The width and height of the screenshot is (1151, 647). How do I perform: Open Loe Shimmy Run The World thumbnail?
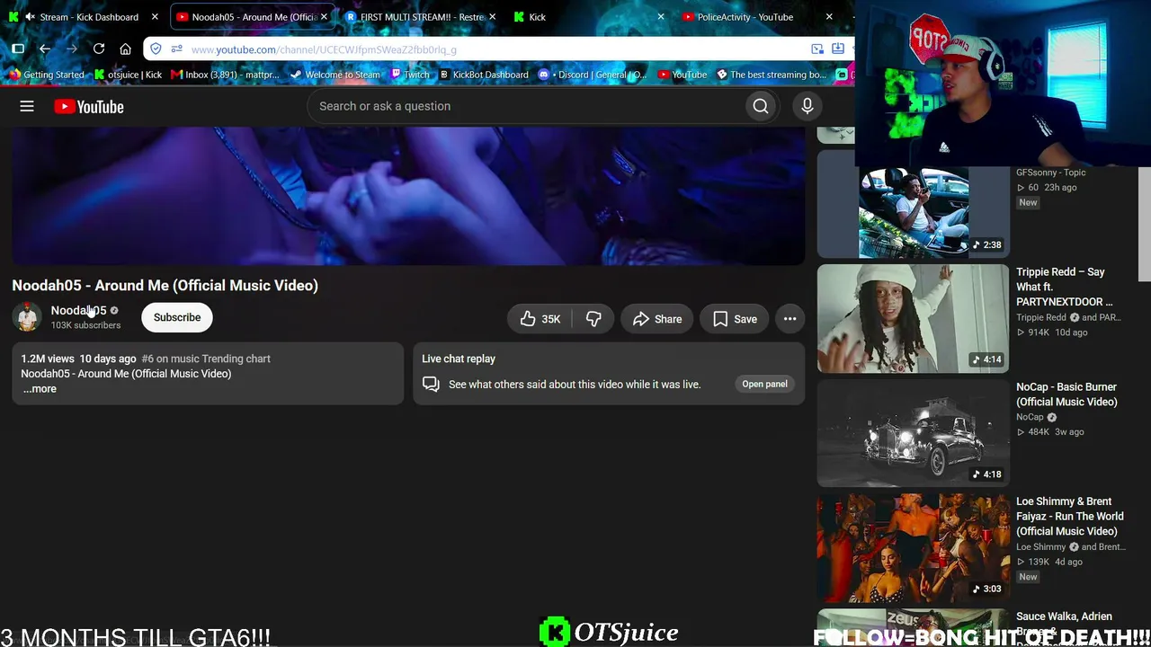(913, 548)
